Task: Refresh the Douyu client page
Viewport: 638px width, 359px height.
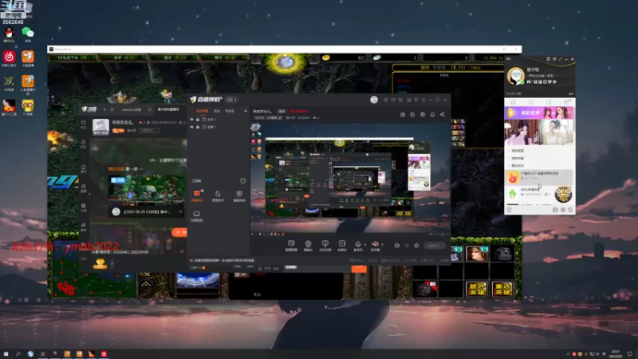Action: pyautogui.click(x=112, y=109)
